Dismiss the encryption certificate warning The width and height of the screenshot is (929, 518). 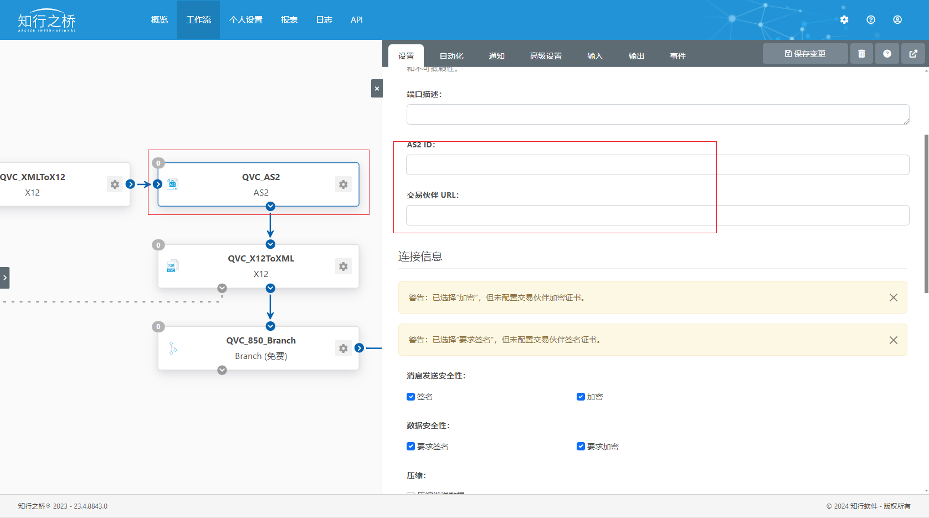coord(894,298)
